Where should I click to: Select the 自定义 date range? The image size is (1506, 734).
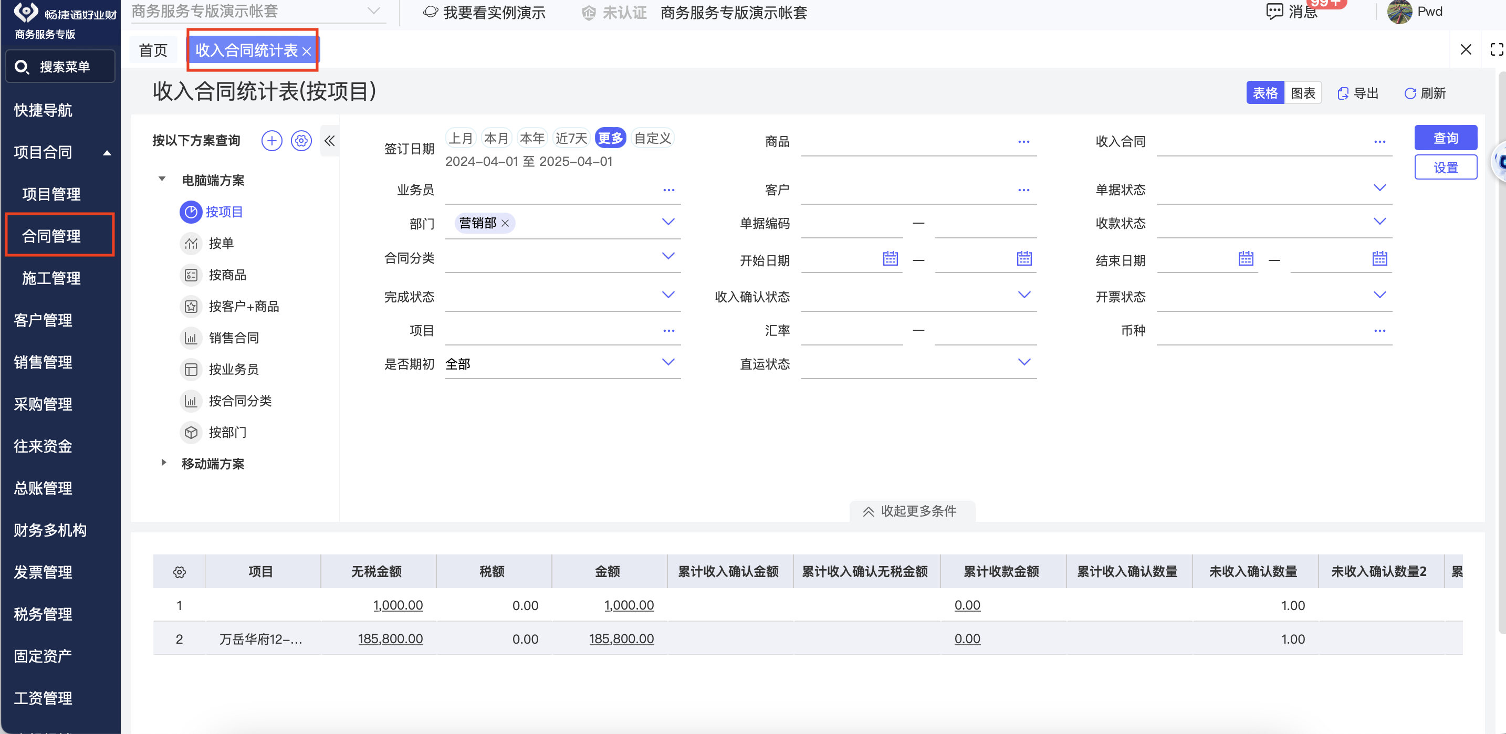(x=653, y=139)
